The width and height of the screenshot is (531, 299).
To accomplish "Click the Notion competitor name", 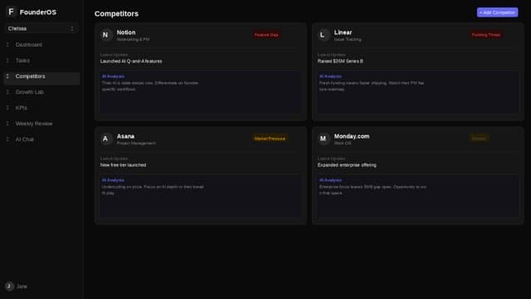I will (x=126, y=32).
